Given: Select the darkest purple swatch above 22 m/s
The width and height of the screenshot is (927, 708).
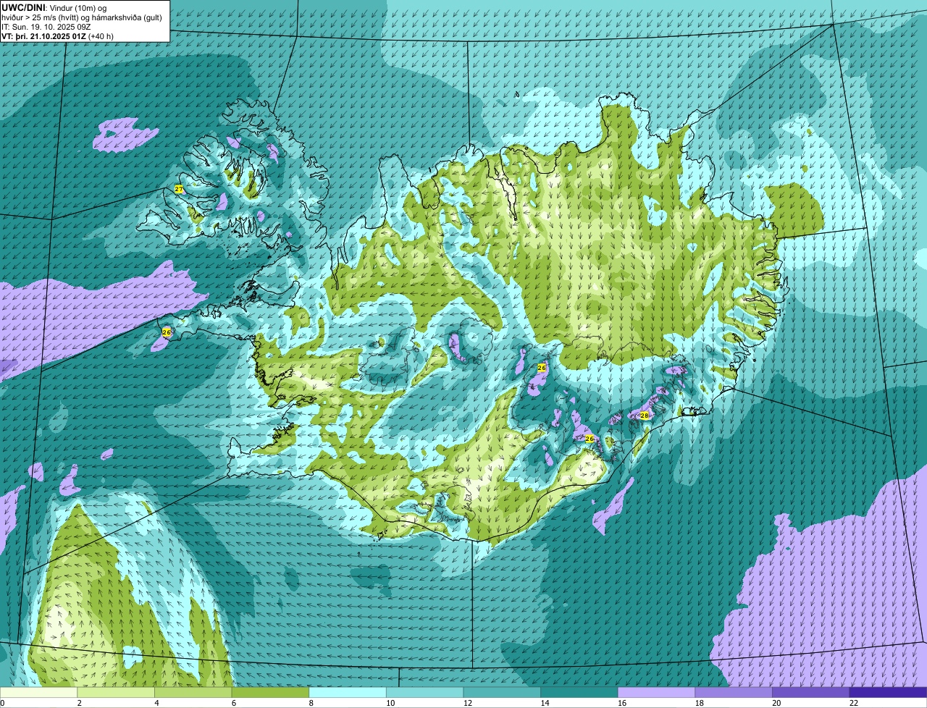Looking at the screenshot, I should (x=888, y=692).
